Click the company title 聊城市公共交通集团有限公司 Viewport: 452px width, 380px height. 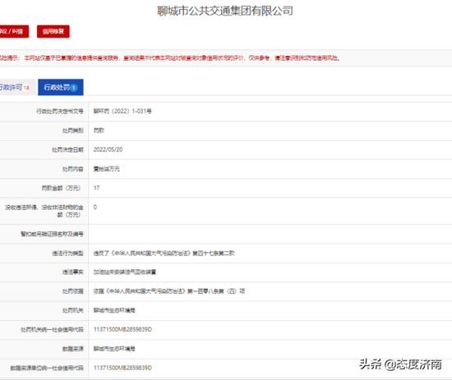point(225,11)
